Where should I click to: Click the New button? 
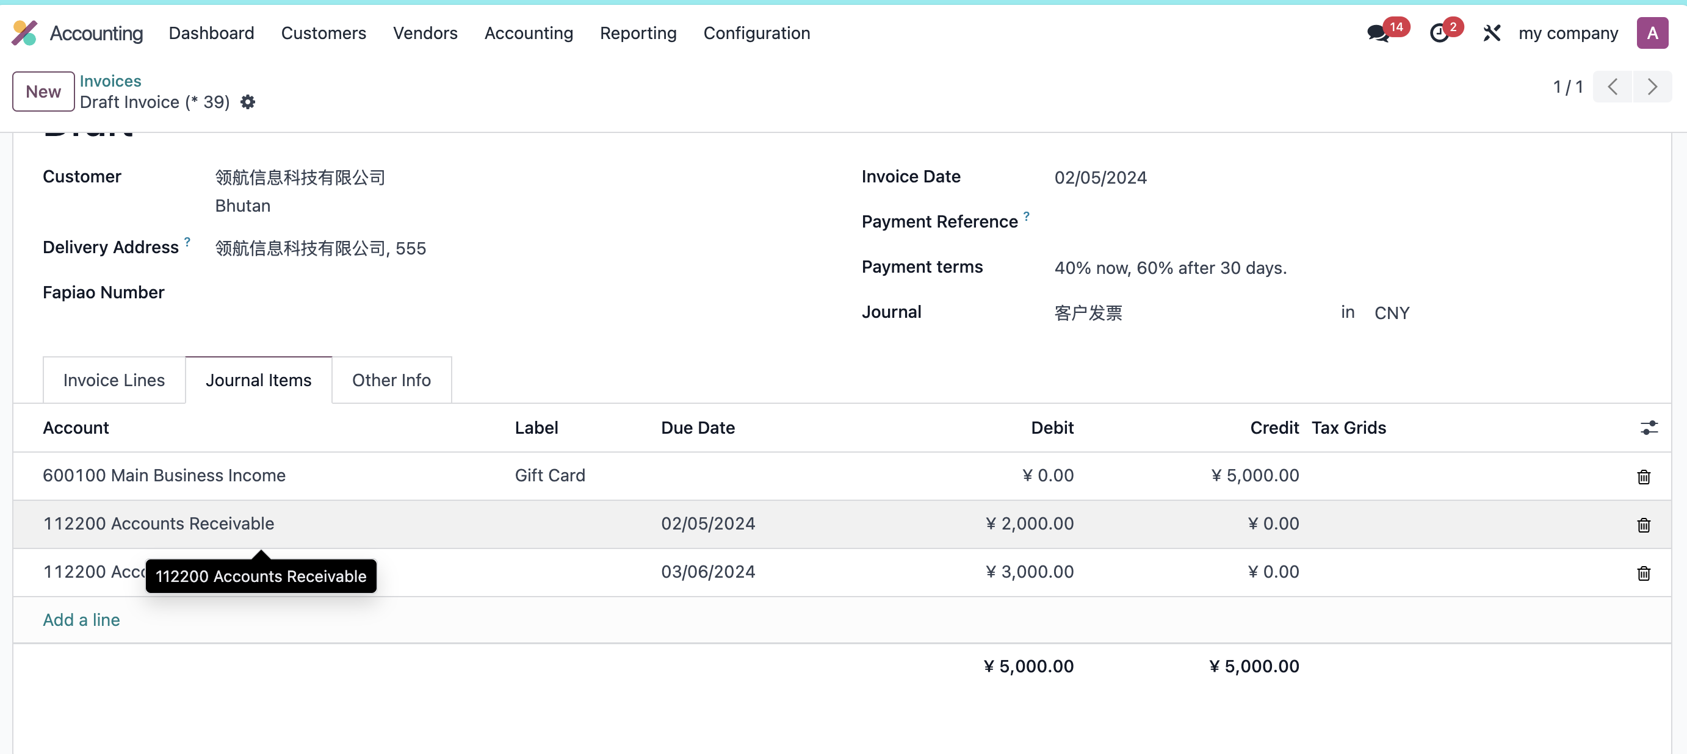tap(43, 92)
